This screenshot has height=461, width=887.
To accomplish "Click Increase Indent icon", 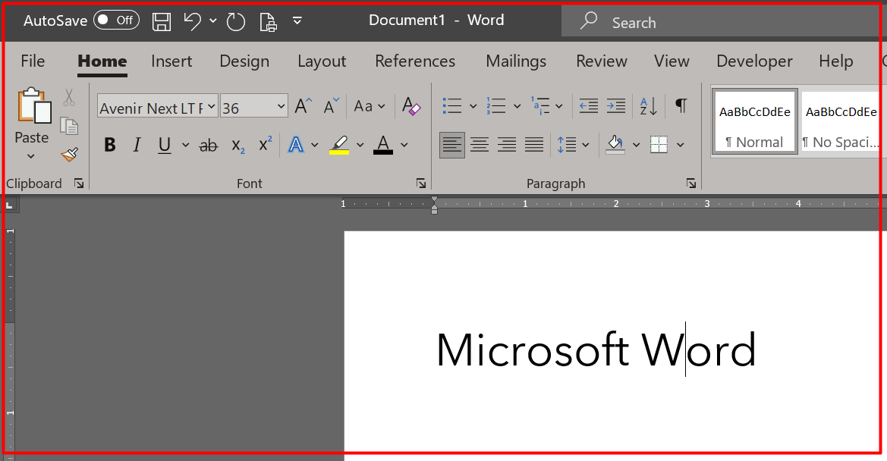I will 615,105.
